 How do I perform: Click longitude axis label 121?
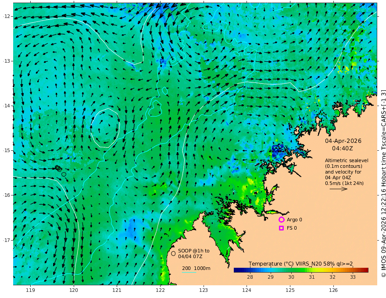pos(117,290)
